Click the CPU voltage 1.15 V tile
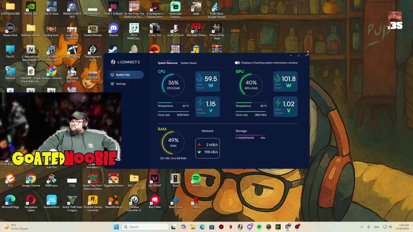Image resolution: width=413 pixels, height=232 pixels. coord(207,107)
